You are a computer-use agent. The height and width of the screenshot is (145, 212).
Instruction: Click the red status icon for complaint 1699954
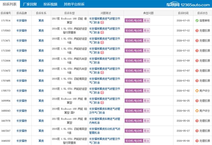point(197,101)
